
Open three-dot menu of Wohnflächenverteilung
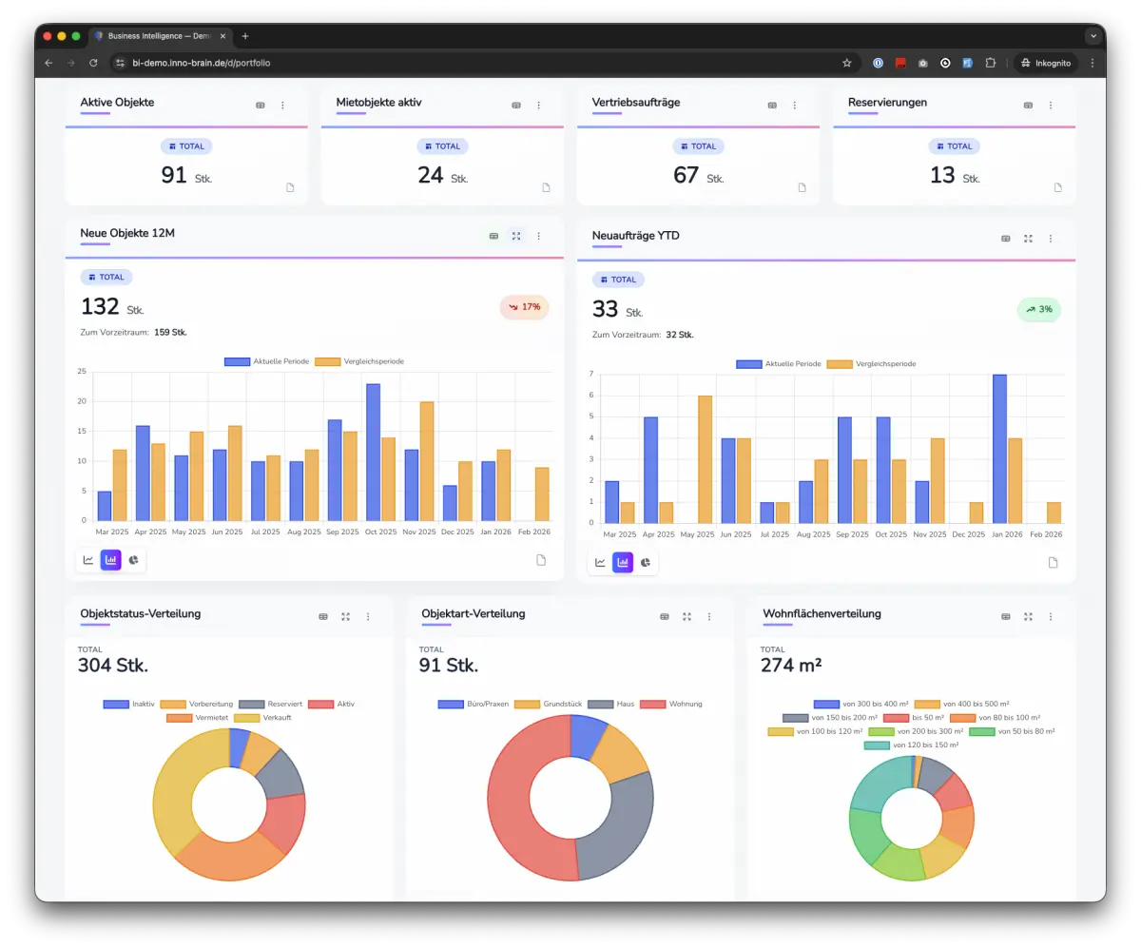tap(1050, 616)
